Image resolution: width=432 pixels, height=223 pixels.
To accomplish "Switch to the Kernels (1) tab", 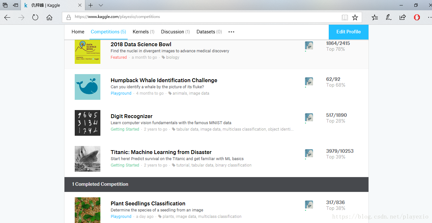I will pos(143,32).
